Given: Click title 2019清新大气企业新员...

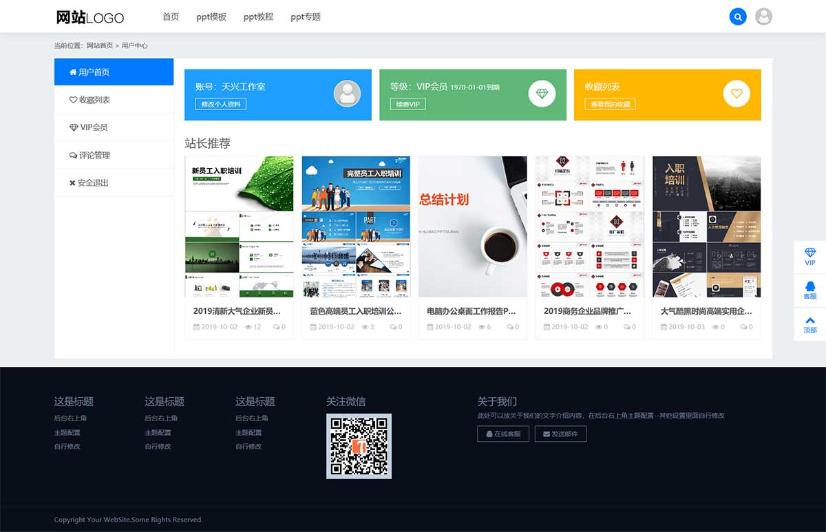Looking at the screenshot, I should point(237,311).
